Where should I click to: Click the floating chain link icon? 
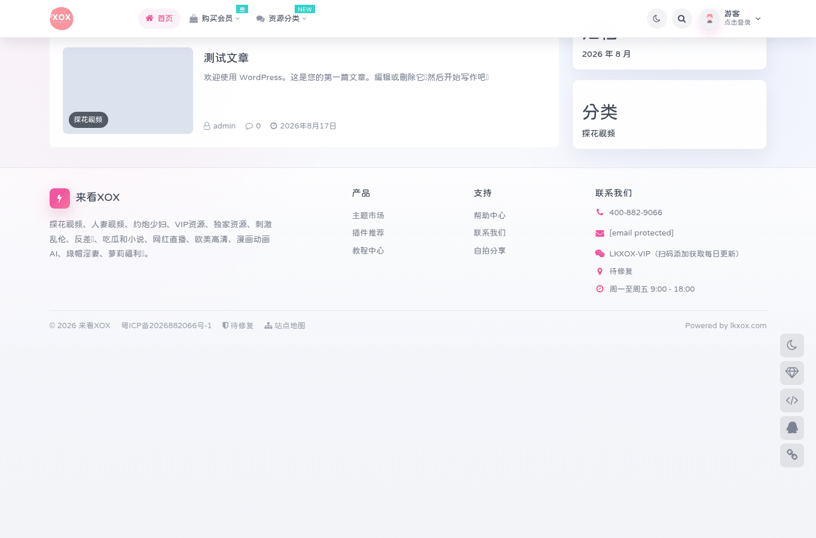click(x=792, y=456)
